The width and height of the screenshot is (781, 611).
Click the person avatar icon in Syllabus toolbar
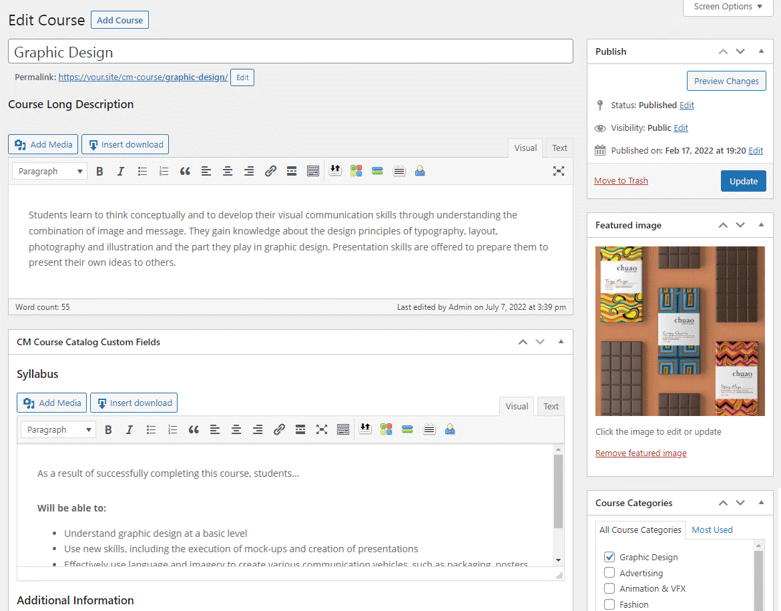(x=450, y=429)
